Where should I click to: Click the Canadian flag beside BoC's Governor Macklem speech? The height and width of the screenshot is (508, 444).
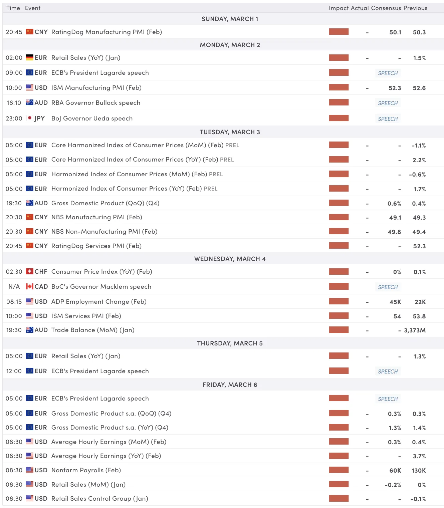coord(29,286)
